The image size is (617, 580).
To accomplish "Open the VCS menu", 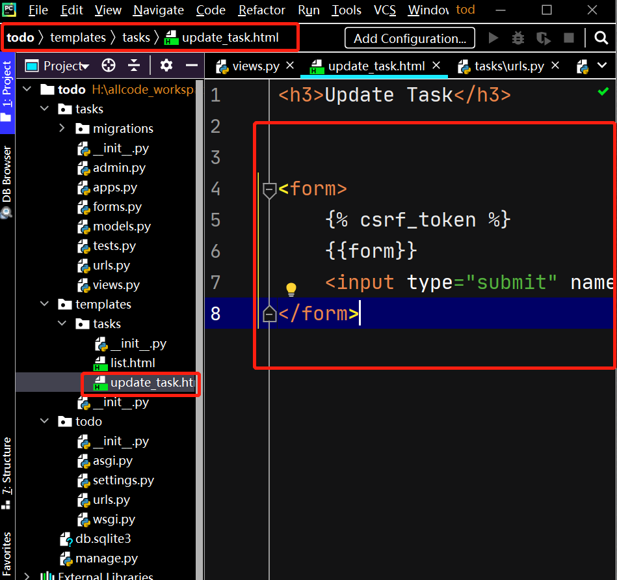I will click(x=385, y=10).
